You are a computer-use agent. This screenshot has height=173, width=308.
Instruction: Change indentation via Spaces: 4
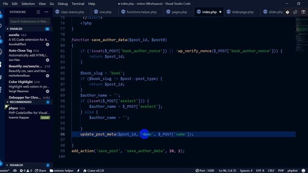pyautogui.click(x=246, y=171)
